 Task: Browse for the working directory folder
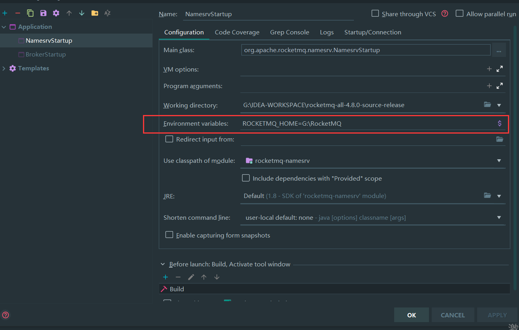(x=488, y=105)
